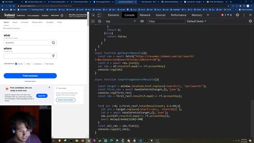
Task: Click the help question mark icon
Action: coord(62,15)
